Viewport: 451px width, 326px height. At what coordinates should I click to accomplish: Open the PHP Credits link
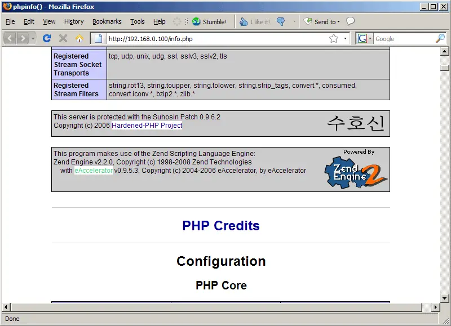coord(221,226)
